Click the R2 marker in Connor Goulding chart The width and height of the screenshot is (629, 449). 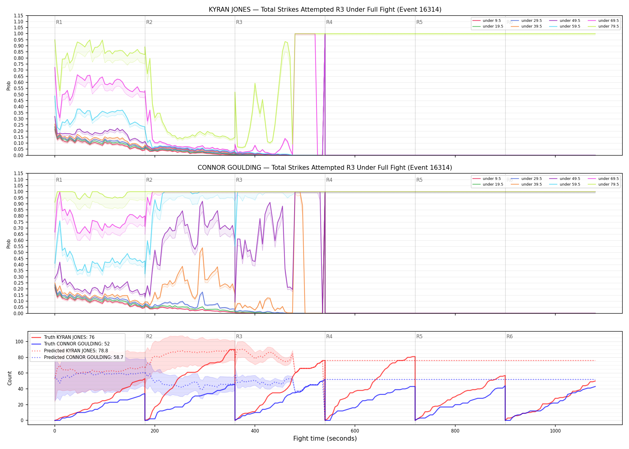[149, 180]
